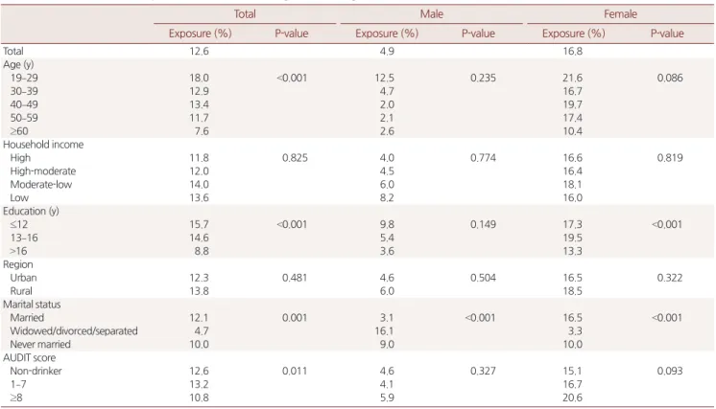
Task: Click the 13–16 education row label
Action: (x=24, y=238)
